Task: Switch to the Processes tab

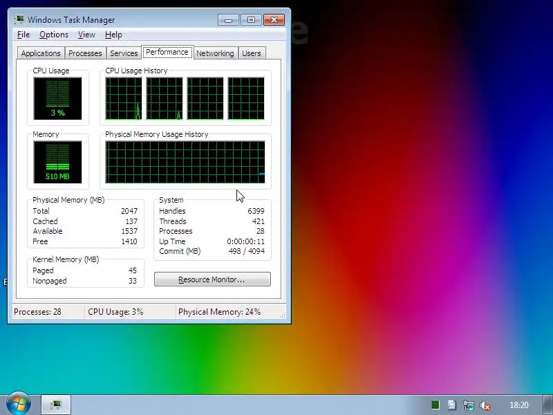Action: point(85,53)
